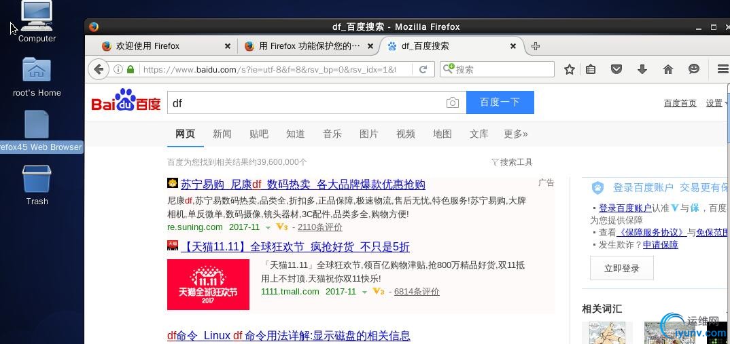Screen dimensions: 730x344
Task: Click the search engine icon in Firefox search box
Action: point(449,69)
